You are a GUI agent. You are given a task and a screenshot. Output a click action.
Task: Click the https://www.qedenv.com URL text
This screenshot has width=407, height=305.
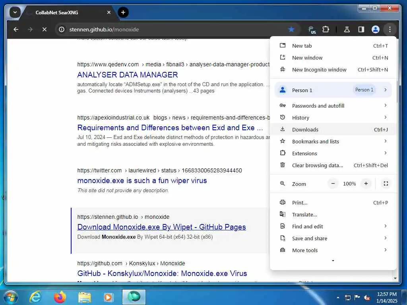pyautogui.click(x=108, y=64)
